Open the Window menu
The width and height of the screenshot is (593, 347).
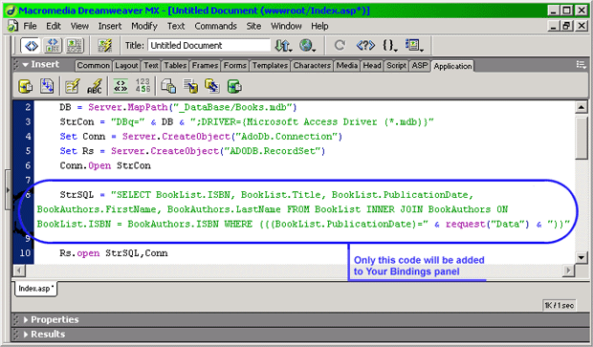[x=286, y=26]
